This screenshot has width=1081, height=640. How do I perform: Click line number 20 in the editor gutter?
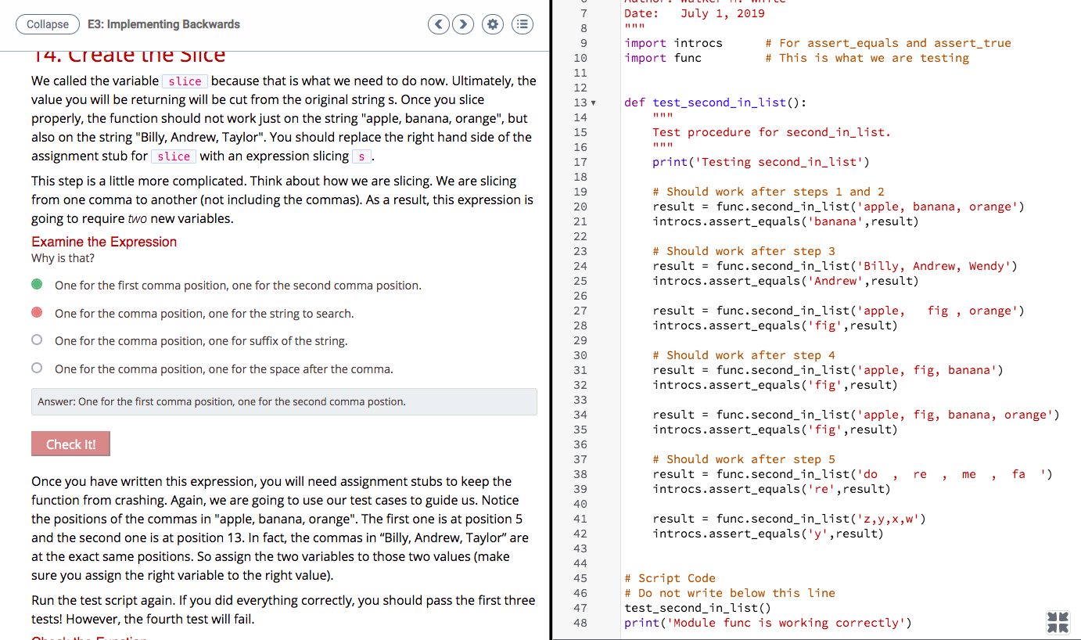pyautogui.click(x=580, y=206)
